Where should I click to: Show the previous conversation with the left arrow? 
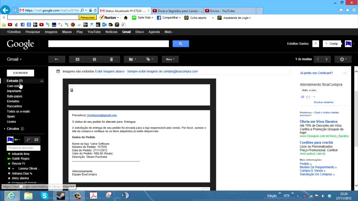click(318, 59)
